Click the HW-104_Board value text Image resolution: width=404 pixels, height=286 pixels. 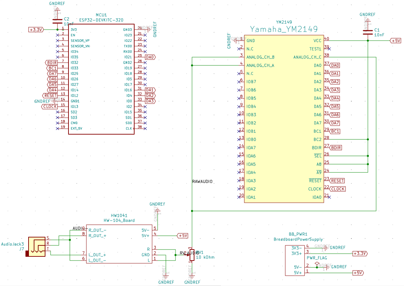(x=119, y=220)
